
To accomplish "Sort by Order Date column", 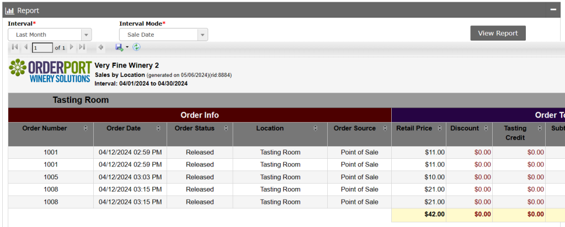I will pyautogui.click(x=158, y=129).
